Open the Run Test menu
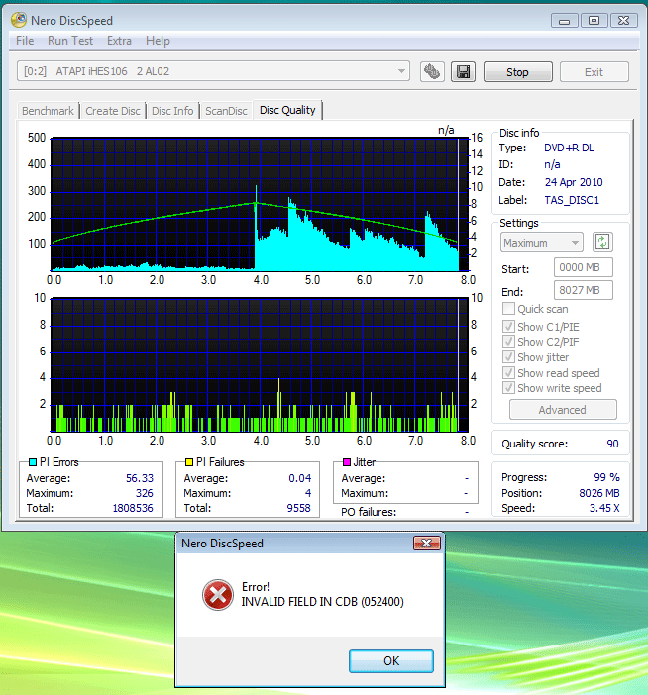Screen dimensions: 648x695 click(70, 41)
